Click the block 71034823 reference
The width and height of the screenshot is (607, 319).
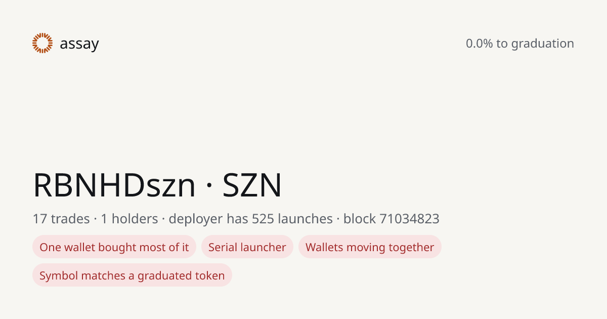pos(392,219)
